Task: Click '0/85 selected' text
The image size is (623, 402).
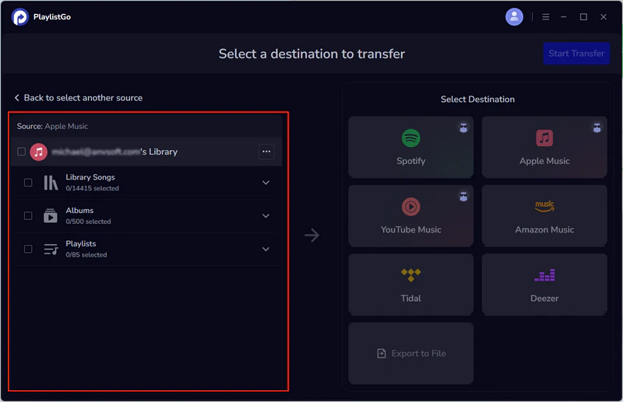Action: tap(86, 255)
